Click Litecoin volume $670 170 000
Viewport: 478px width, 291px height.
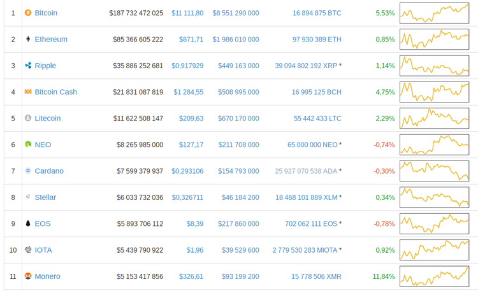pyautogui.click(x=238, y=118)
